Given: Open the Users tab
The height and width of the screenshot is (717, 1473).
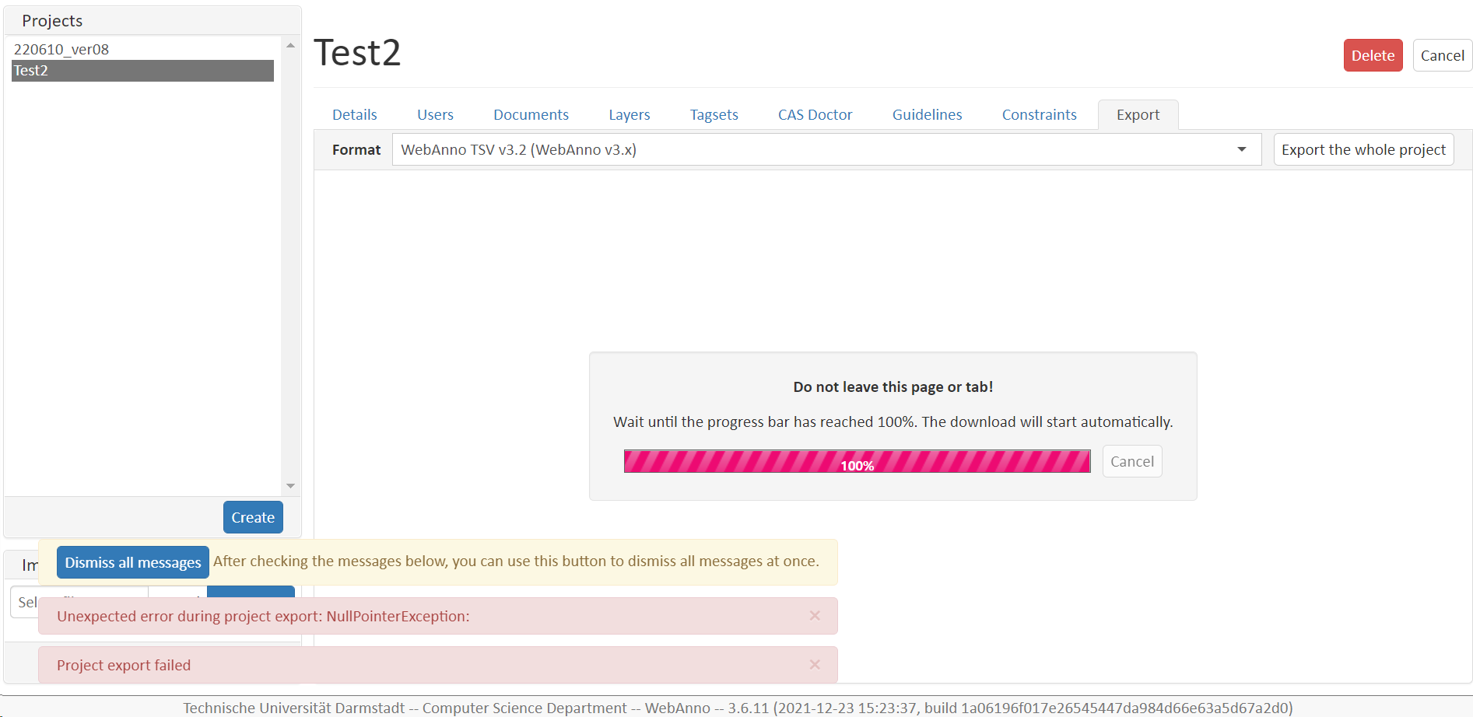Looking at the screenshot, I should point(435,114).
